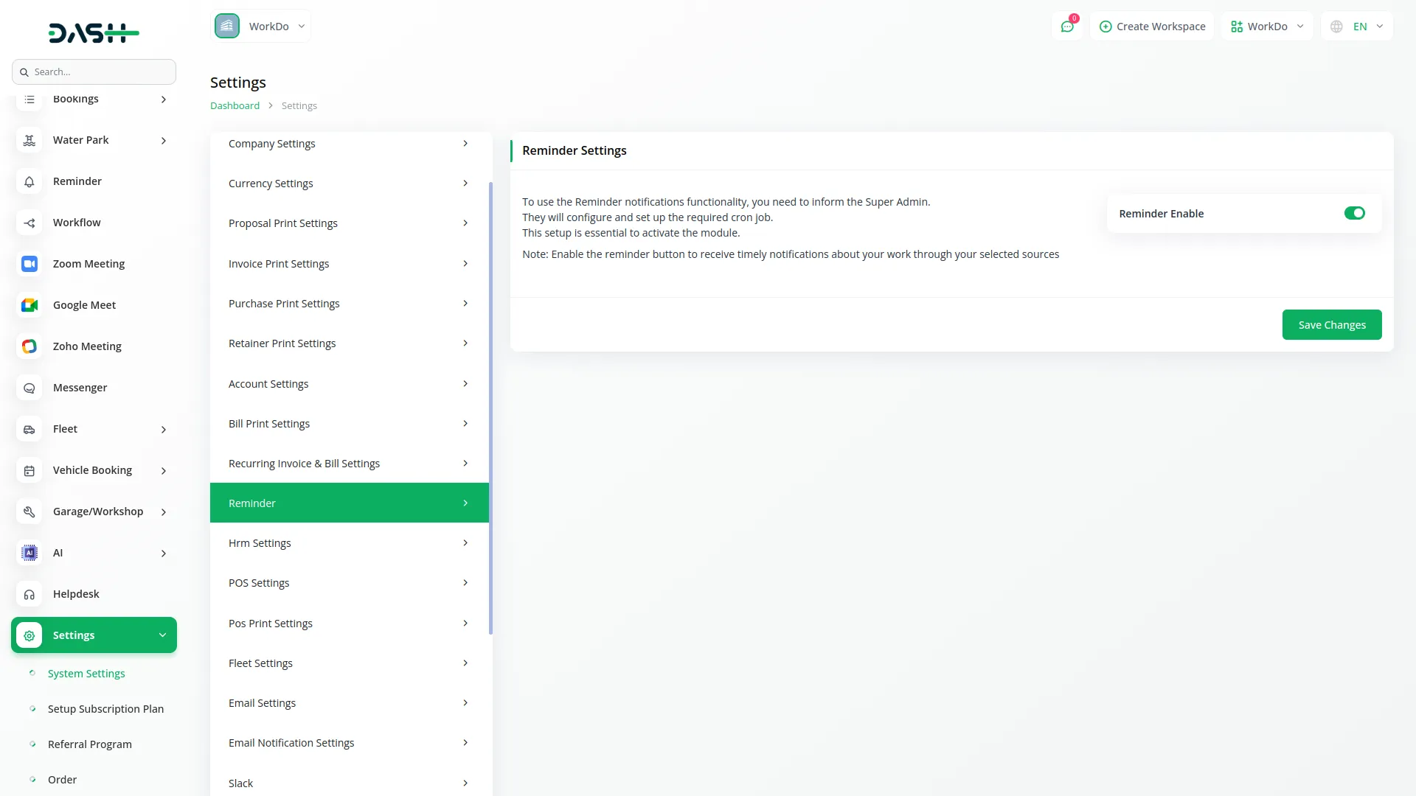Viewport: 1416px width, 796px height.
Task: Open Email Settings in the settings list
Action: click(x=349, y=703)
